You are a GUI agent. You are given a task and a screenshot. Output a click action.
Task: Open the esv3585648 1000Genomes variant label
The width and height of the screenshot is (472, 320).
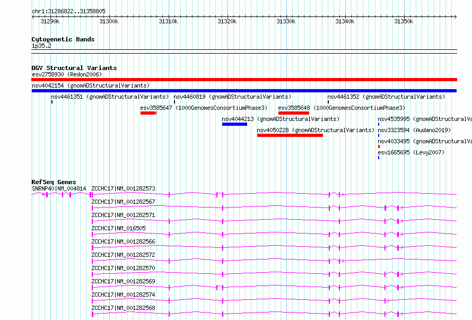pyautogui.click(x=342, y=108)
